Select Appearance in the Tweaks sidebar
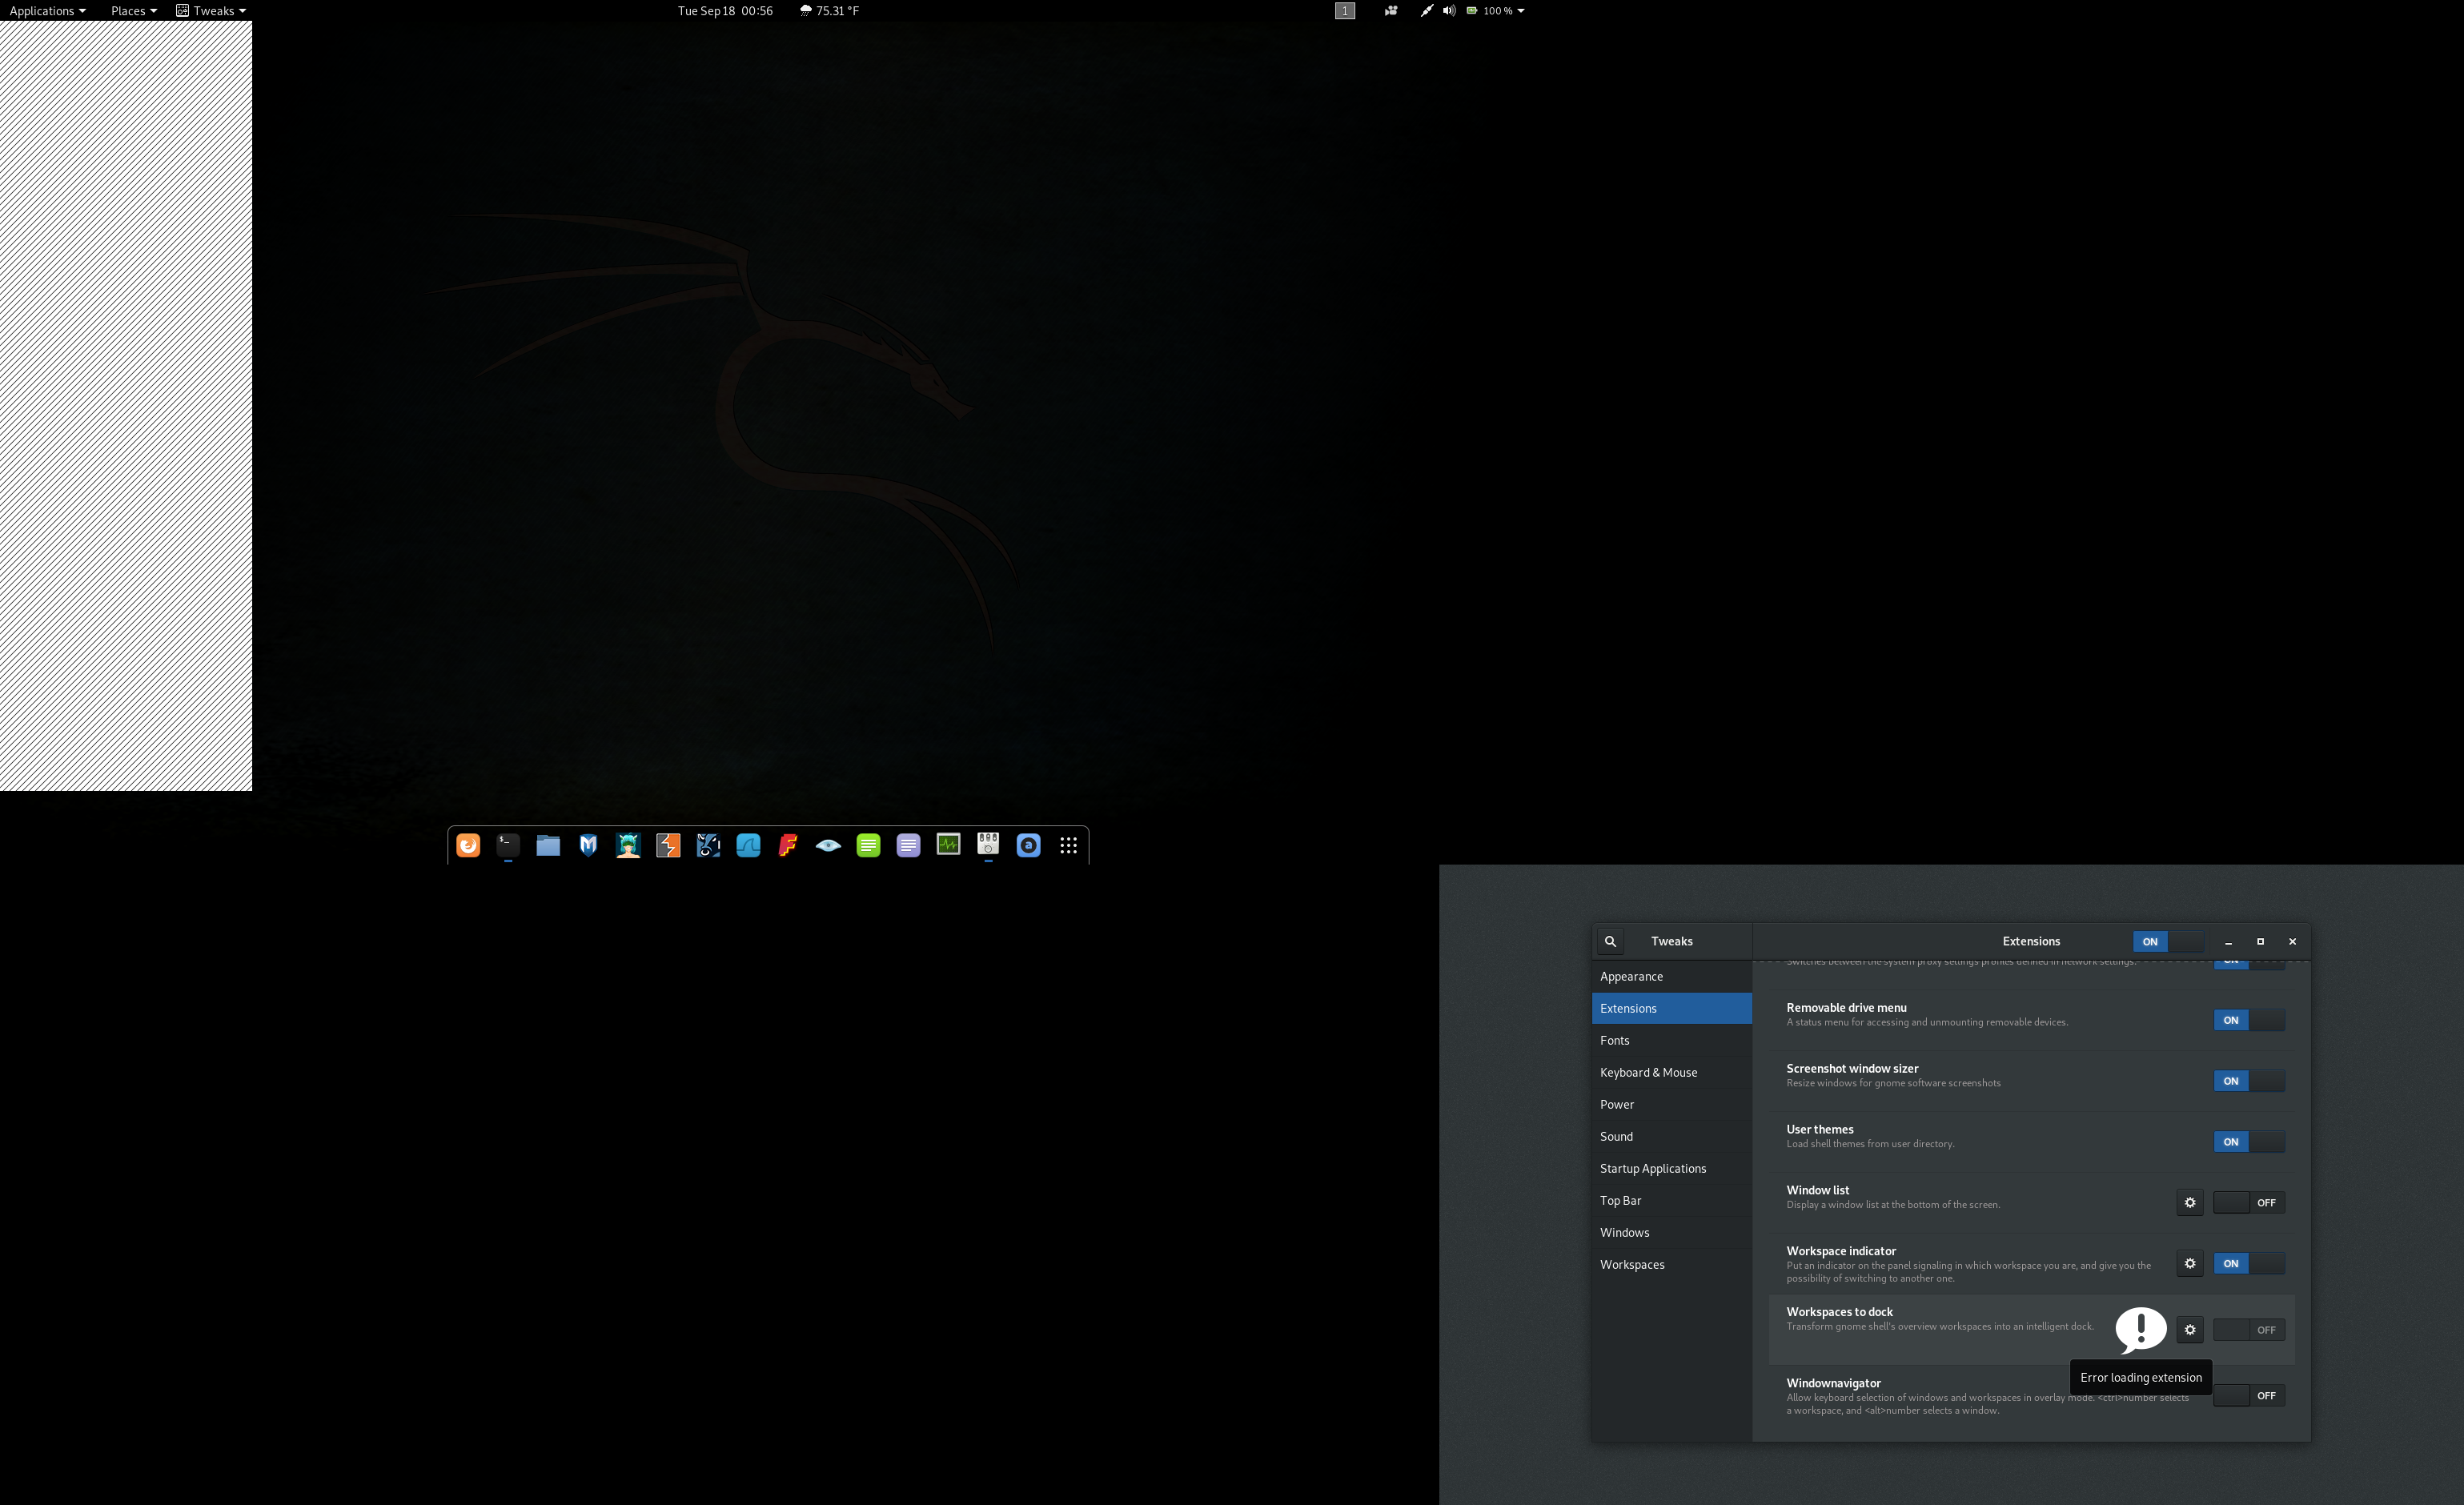The width and height of the screenshot is (2464, 1505). tap(1631, 976)
